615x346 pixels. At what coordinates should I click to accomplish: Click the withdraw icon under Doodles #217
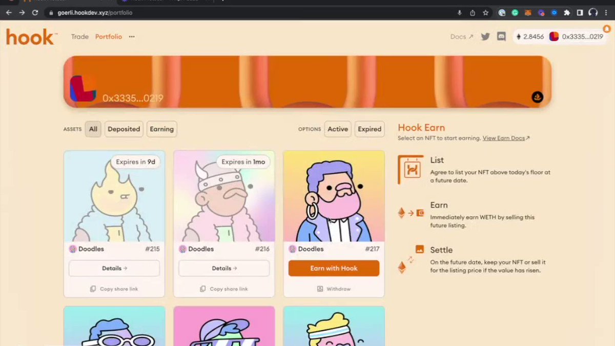point(320,289)
